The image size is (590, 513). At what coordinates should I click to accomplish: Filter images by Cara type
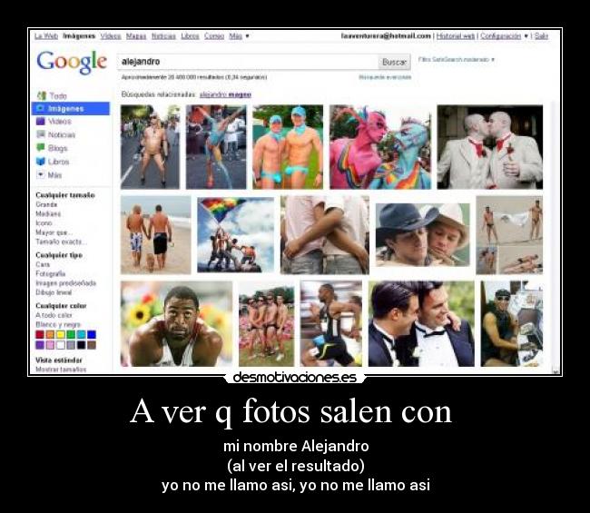[x=43, y=264]
